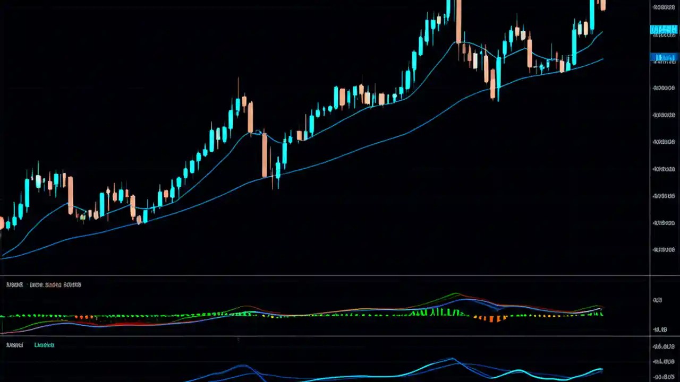Click the upper blue highlighted price badge
Screen dimensions: 680x382
point(665,29)
